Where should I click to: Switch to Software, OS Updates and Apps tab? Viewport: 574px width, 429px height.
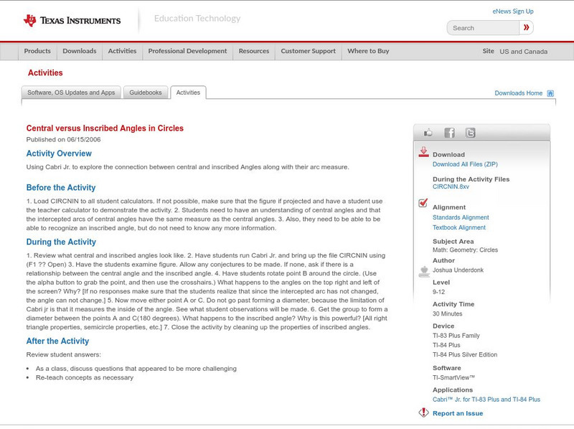pos(71,93)
